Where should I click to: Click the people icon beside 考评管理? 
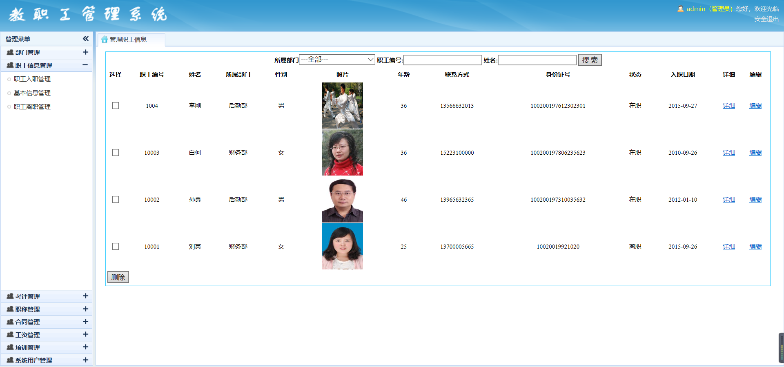tap(10, 296)
